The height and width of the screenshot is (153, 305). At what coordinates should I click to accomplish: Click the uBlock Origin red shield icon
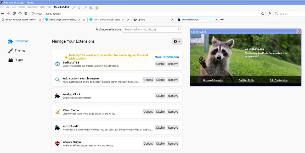point(57,144)
